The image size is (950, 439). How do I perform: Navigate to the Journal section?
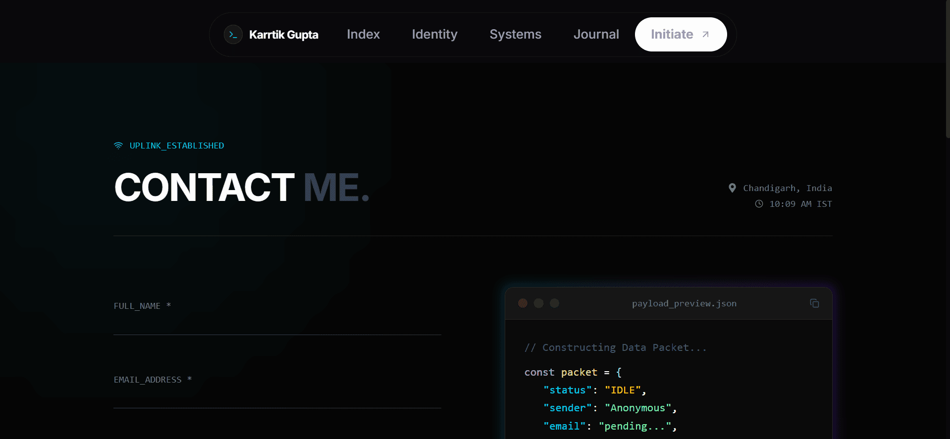(x=596, y=35)
